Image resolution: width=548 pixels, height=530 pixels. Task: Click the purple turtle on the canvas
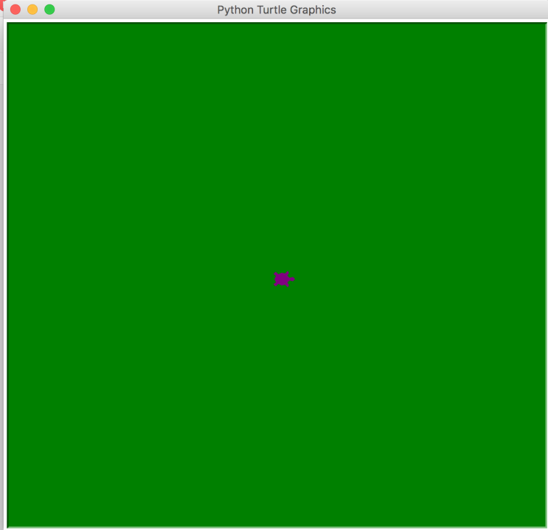click(x=282, y=279)
